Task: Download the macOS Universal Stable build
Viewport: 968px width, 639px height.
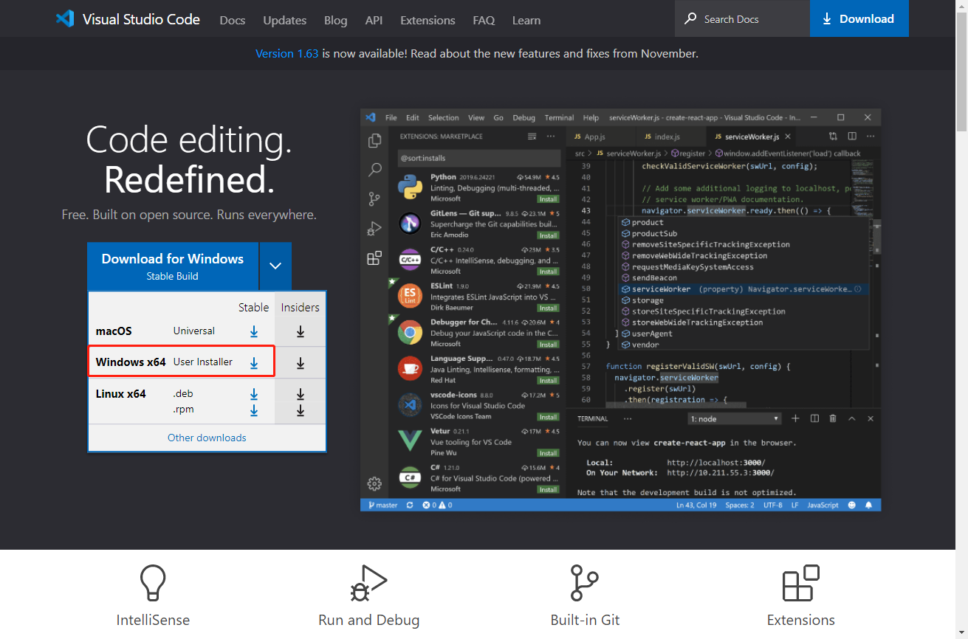Action: coord(254,331)
